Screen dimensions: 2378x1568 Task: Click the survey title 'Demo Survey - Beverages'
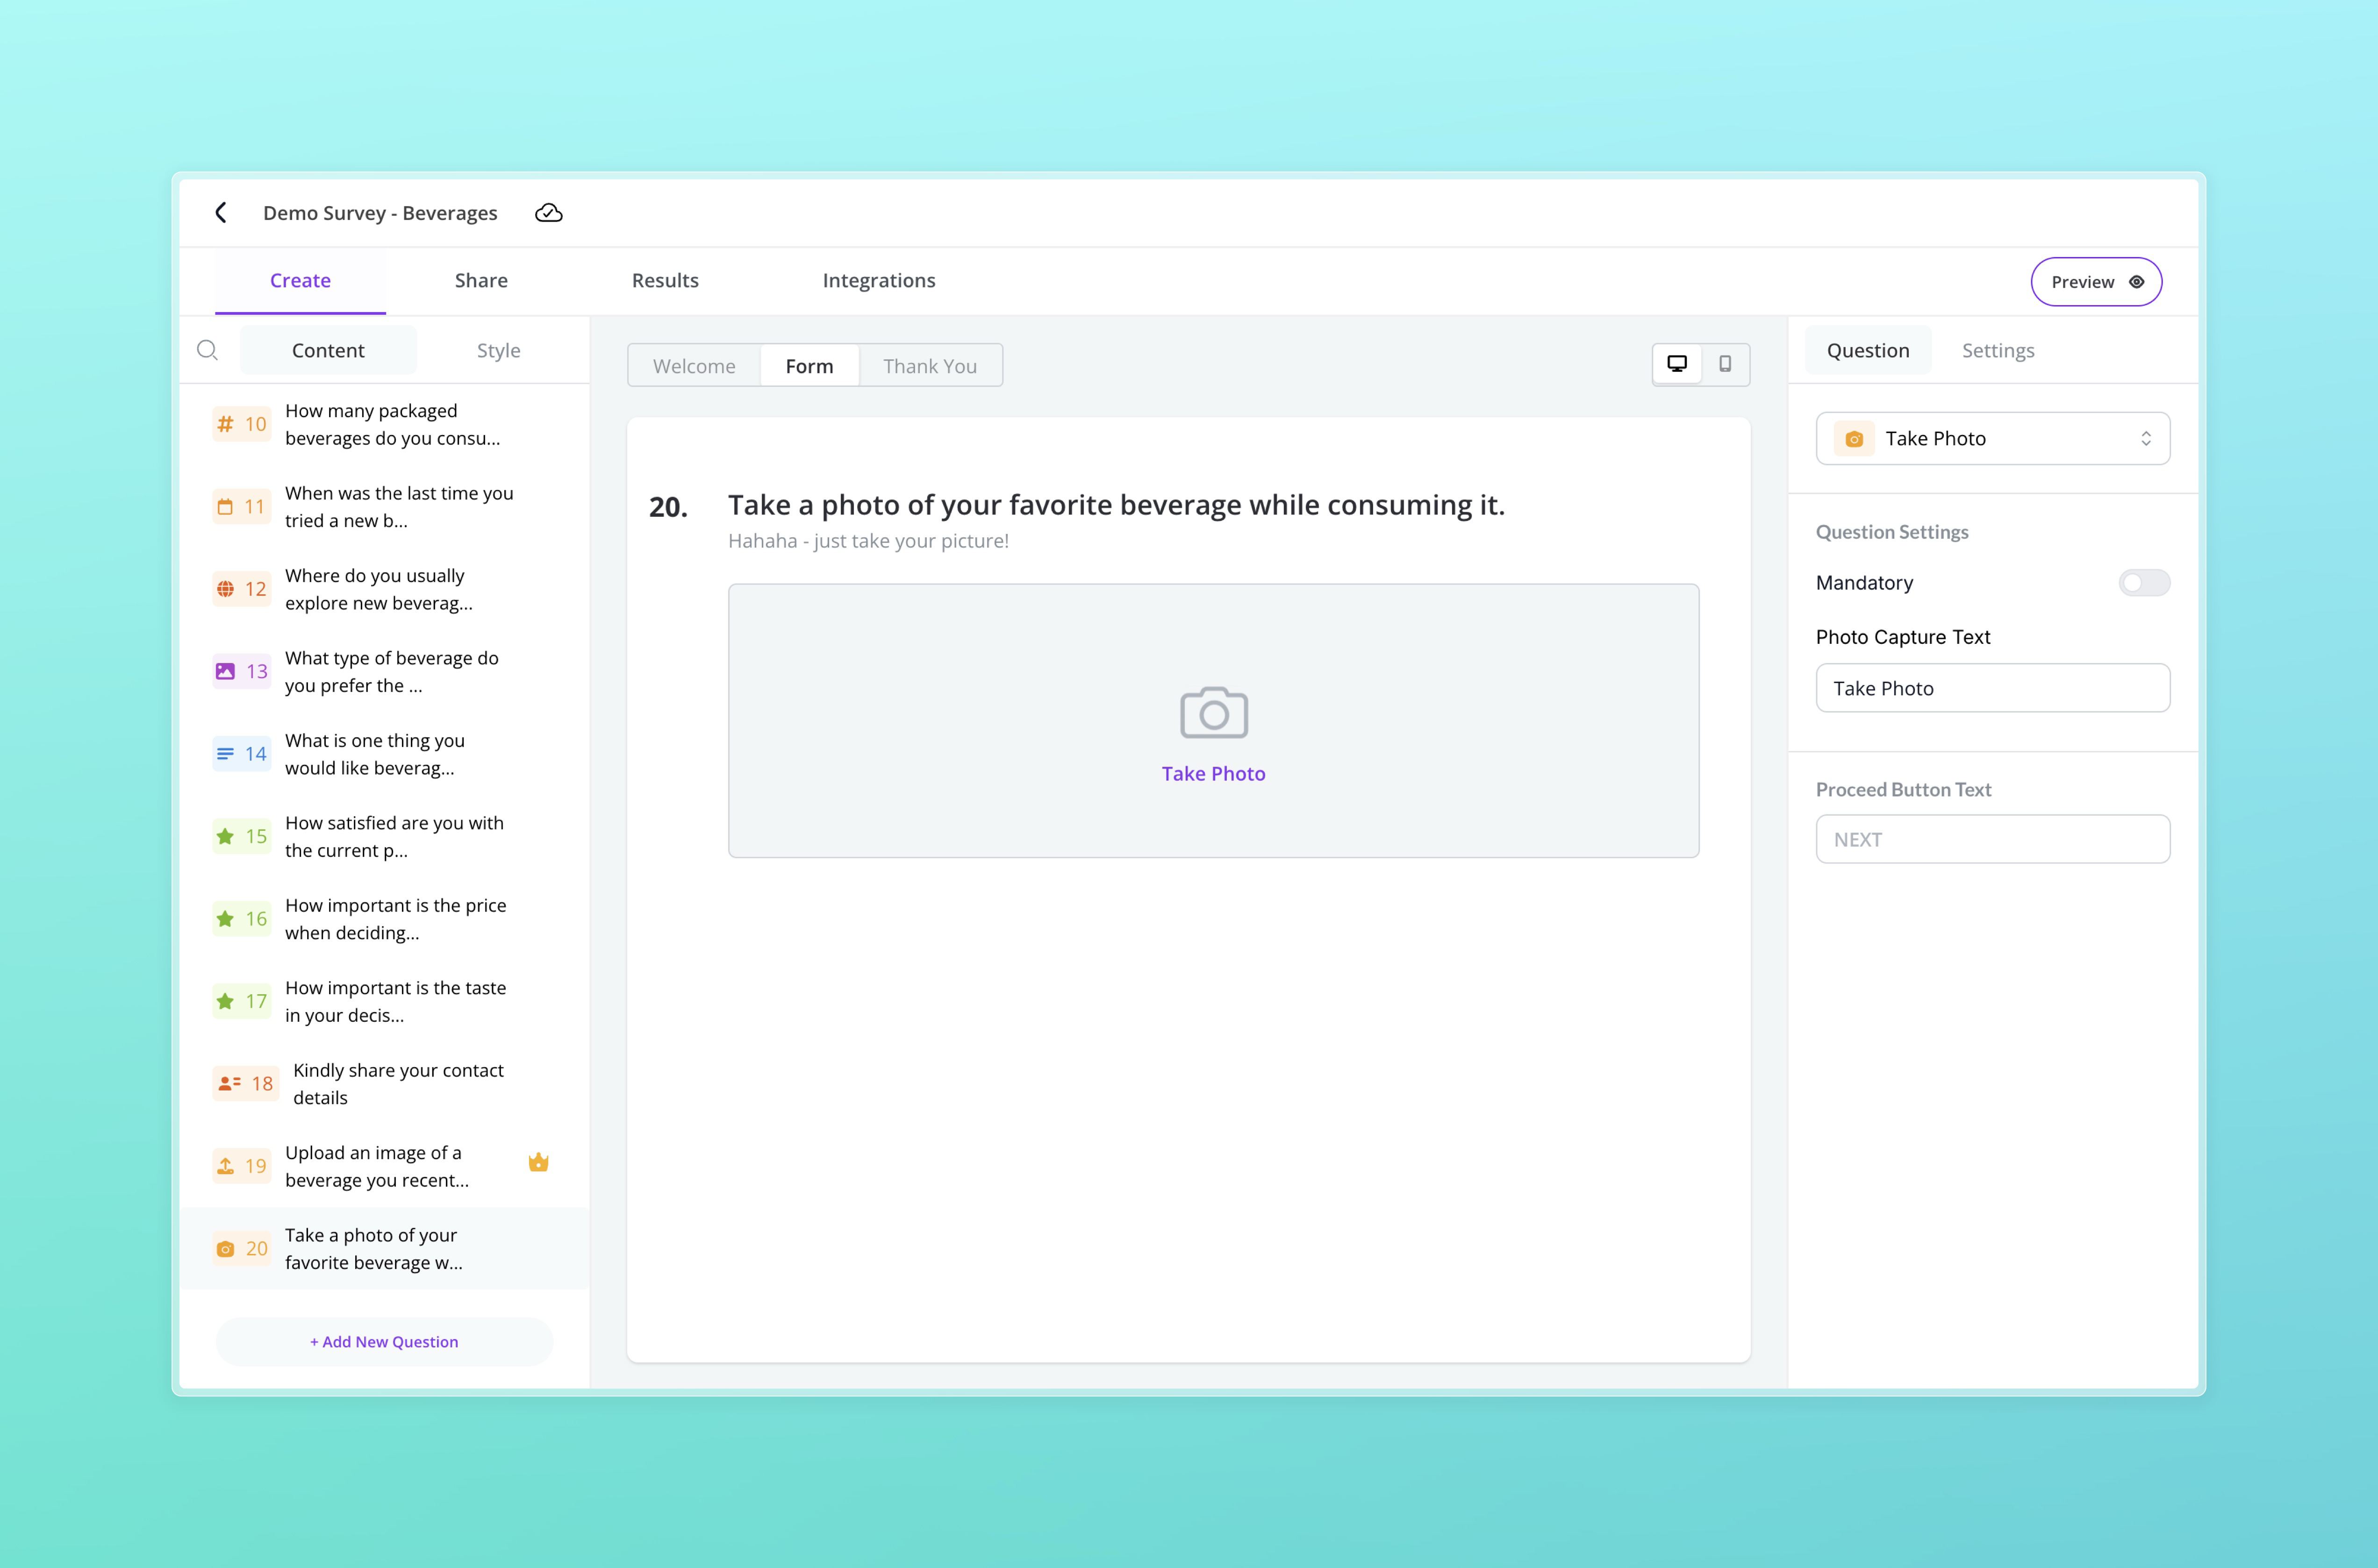[380, 213]
